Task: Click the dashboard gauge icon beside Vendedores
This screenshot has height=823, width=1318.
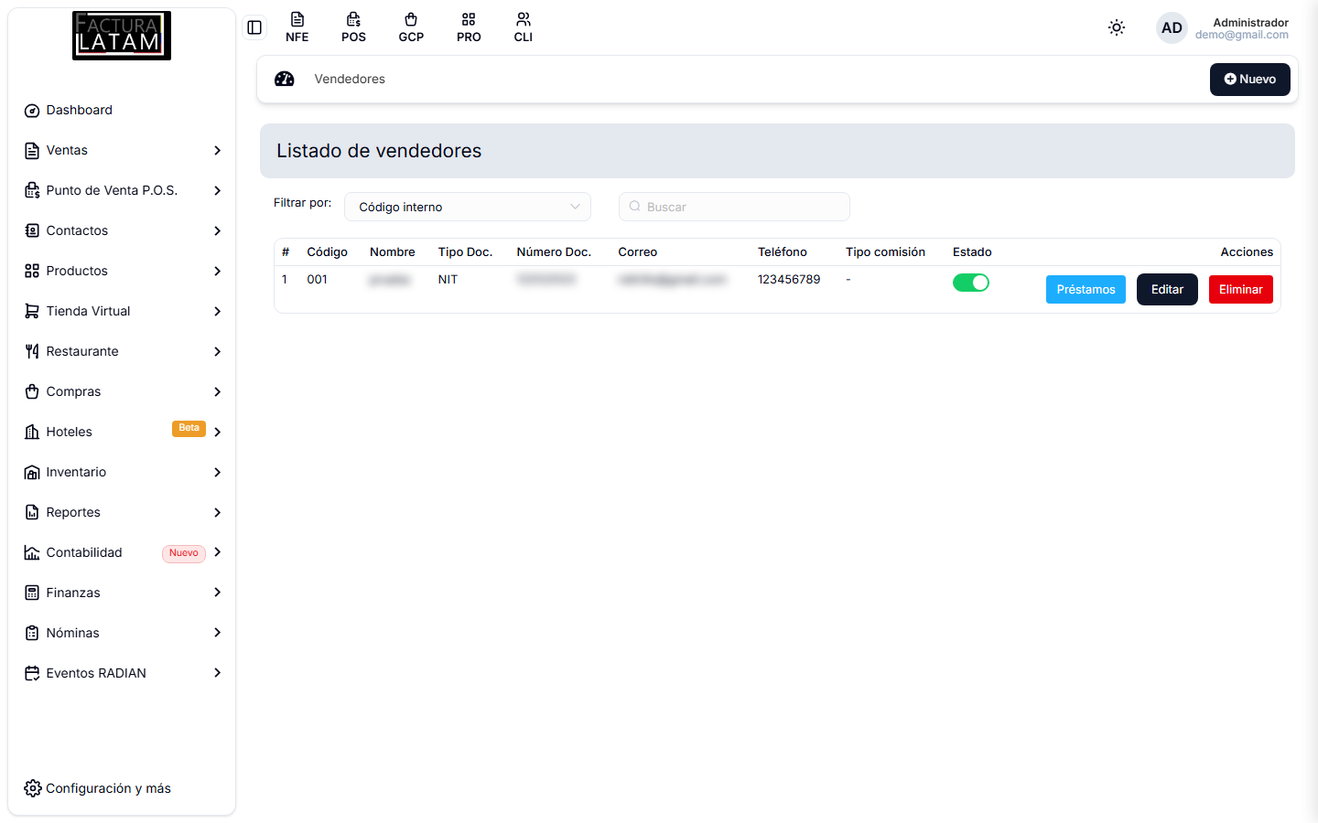Action: (285, 79)
